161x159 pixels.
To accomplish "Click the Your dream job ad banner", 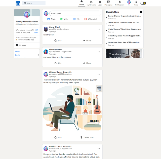I will coord(124,53).
